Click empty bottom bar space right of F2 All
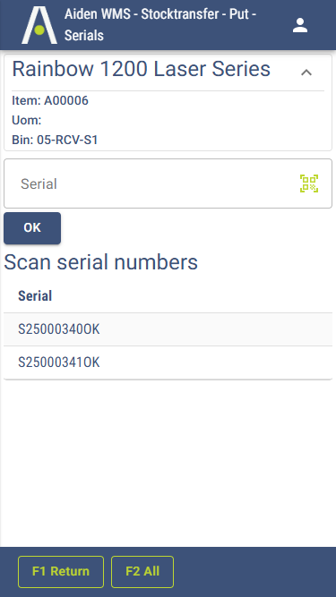The image size is (336, 597). [254, 571]
